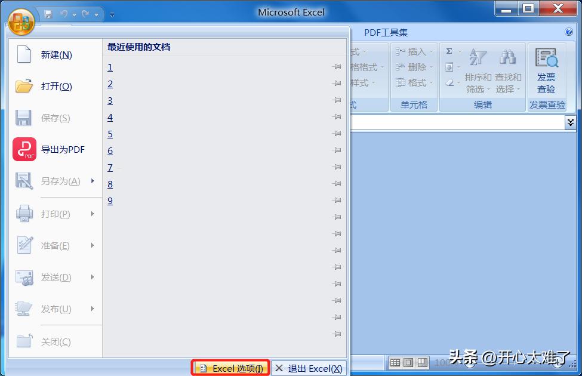Screen dimensions: 582x376
Task: Click the Excel 选项 button
Action: tap(230, 368)
